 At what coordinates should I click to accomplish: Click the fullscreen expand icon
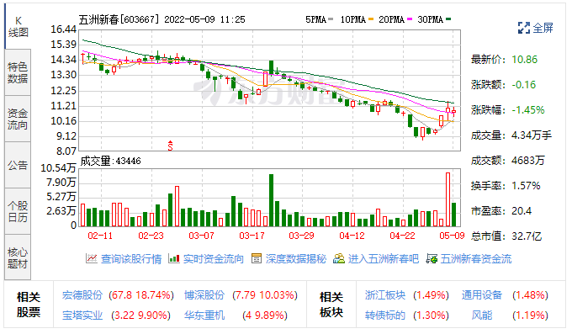pyautogui.click(x=524, y=28)
